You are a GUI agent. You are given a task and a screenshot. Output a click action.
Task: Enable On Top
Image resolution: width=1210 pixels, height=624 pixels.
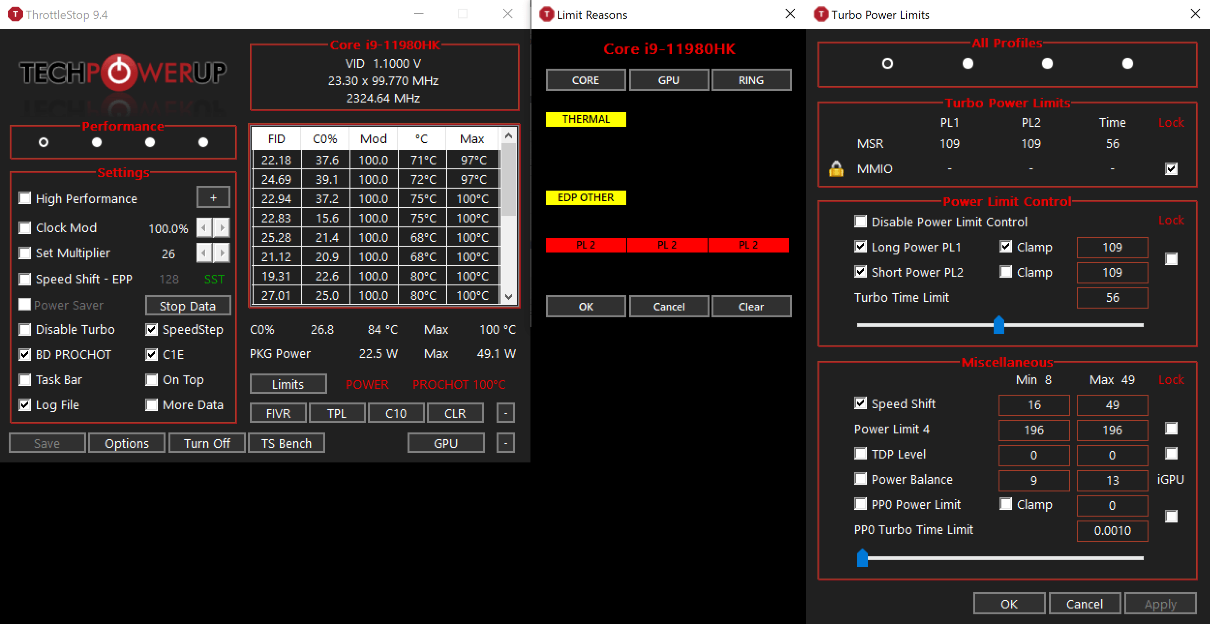coord(151,380)
